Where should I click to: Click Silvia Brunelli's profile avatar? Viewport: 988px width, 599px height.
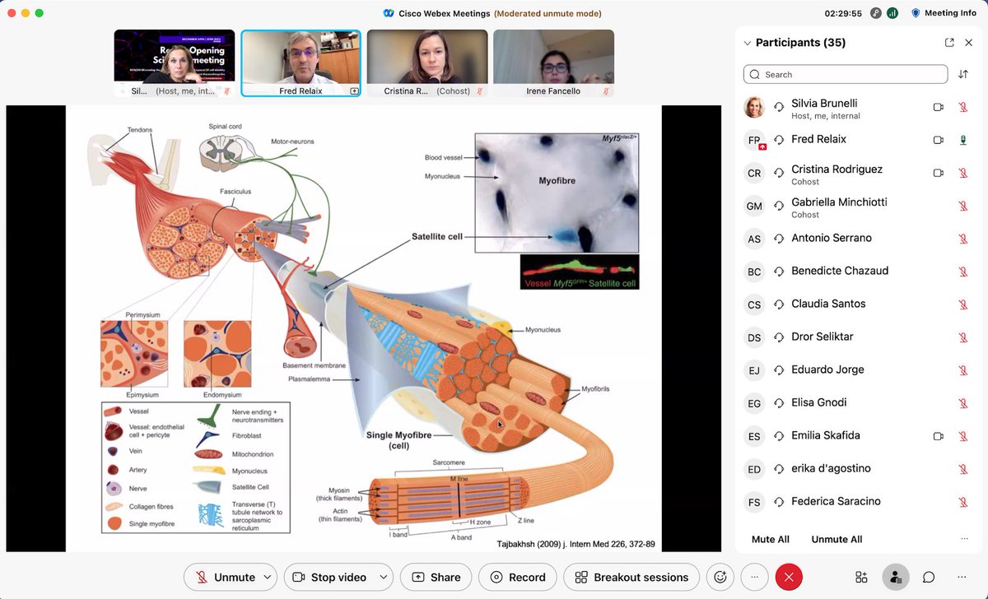[x=754, y=107]
